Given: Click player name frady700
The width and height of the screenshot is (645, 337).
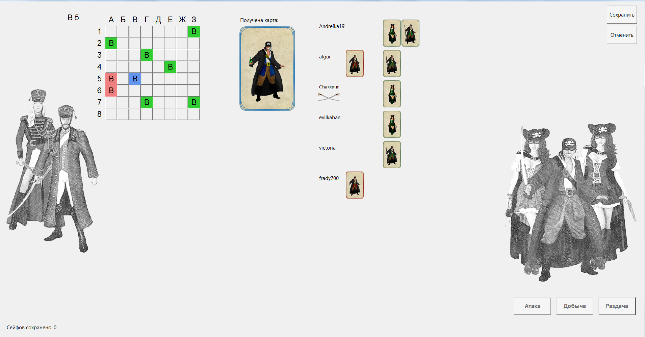Looking at the screenshot, I should pyautogui.click(x=329, y=178).
